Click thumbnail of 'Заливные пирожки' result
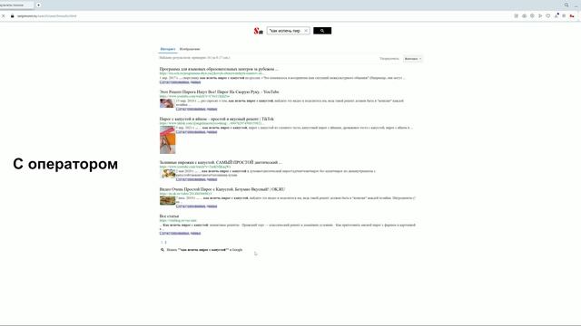 [x=167, y=174]
